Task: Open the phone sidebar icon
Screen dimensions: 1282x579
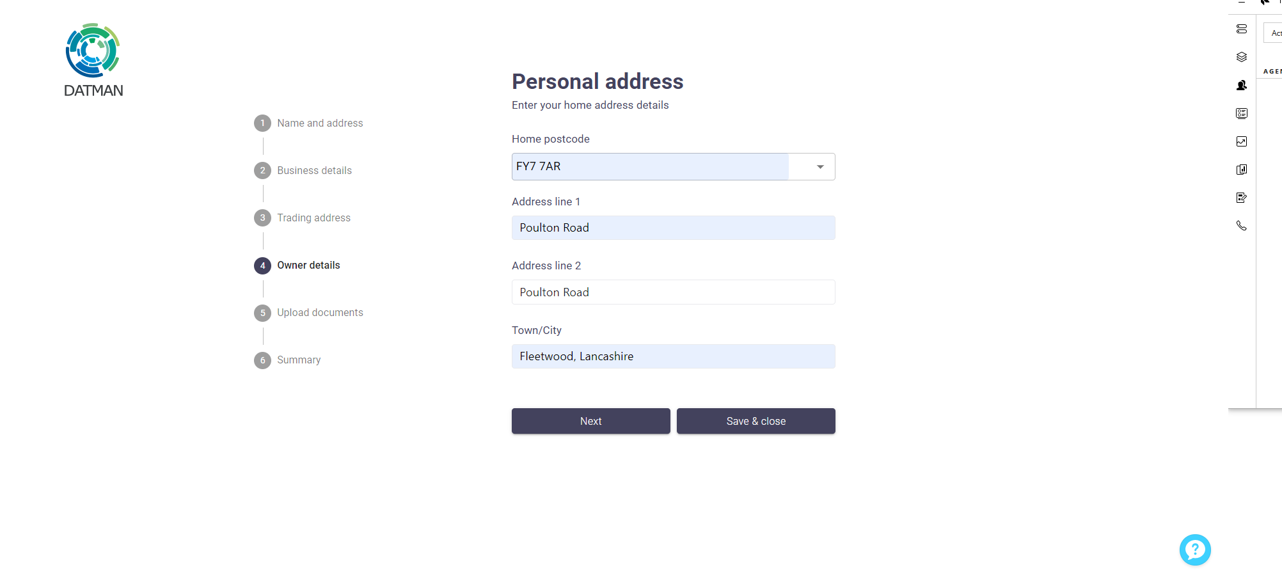Action: coord(1242,226)
